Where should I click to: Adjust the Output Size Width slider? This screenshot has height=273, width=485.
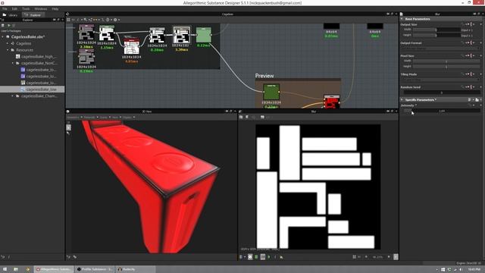(x=436, y=30)
